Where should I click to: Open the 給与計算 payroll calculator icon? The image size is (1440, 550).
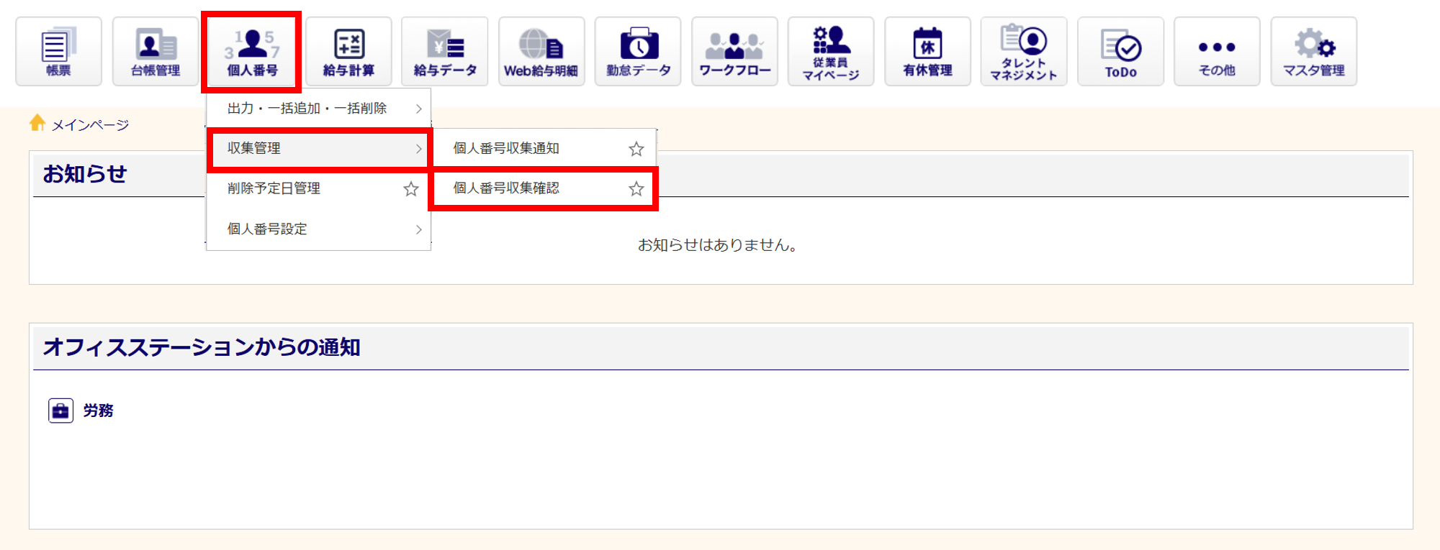click(348, 52)
